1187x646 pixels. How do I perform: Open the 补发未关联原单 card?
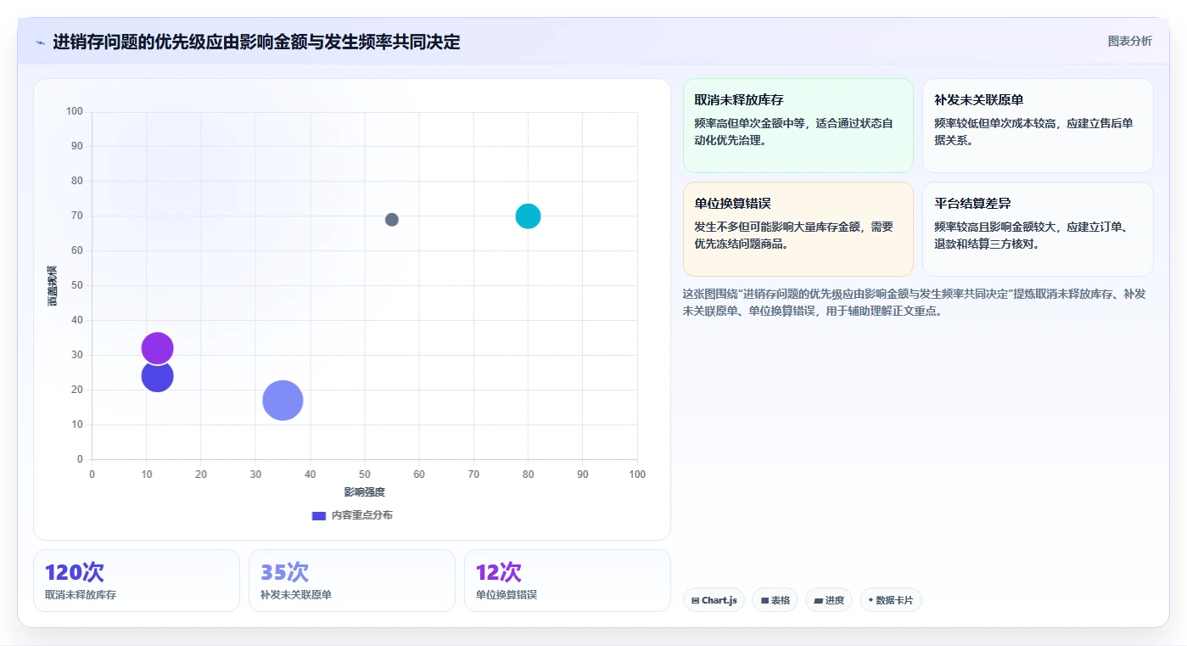[x=1038, y=126]
